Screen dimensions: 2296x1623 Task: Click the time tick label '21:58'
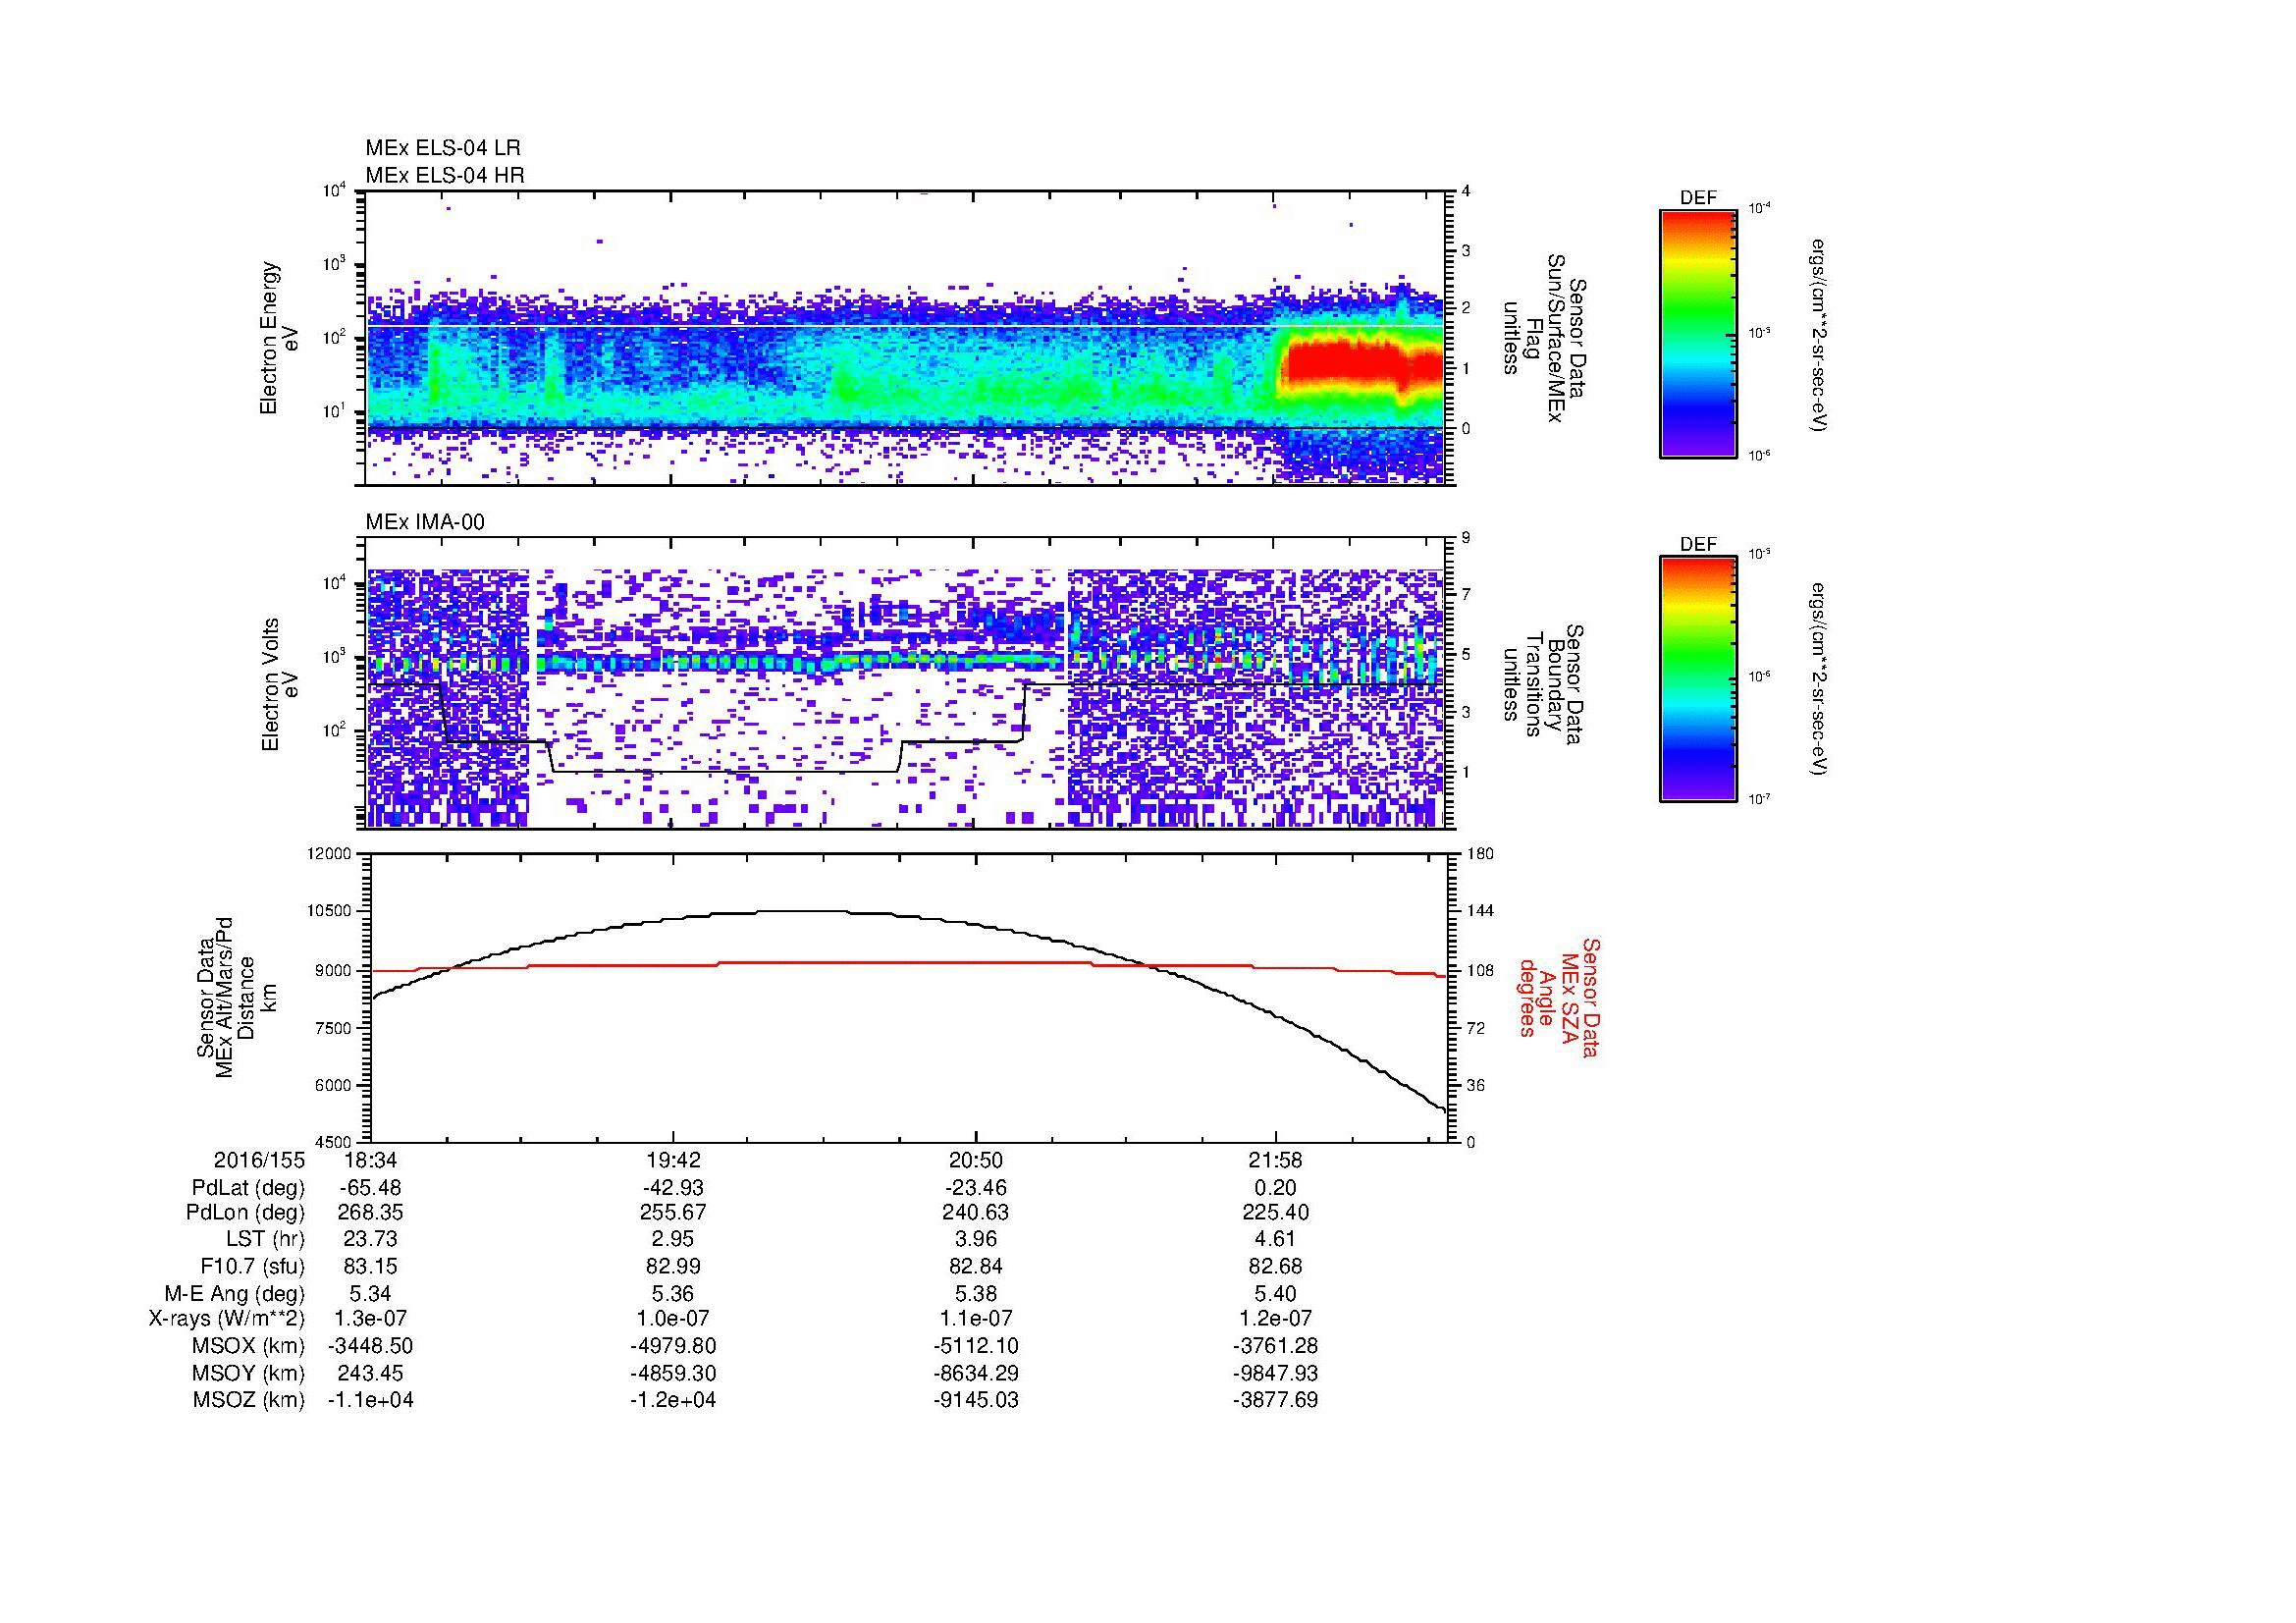click(1275, 1160)
